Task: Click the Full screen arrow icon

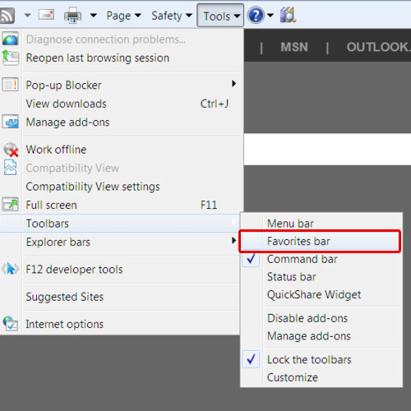Action: (11, 205)
